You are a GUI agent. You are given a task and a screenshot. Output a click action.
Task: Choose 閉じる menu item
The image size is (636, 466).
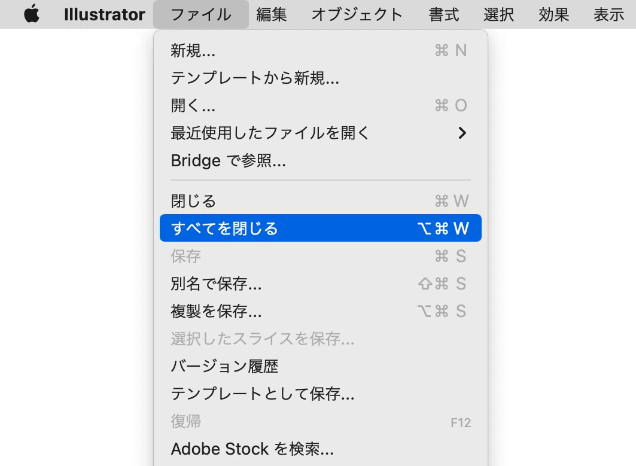[321, 201]
